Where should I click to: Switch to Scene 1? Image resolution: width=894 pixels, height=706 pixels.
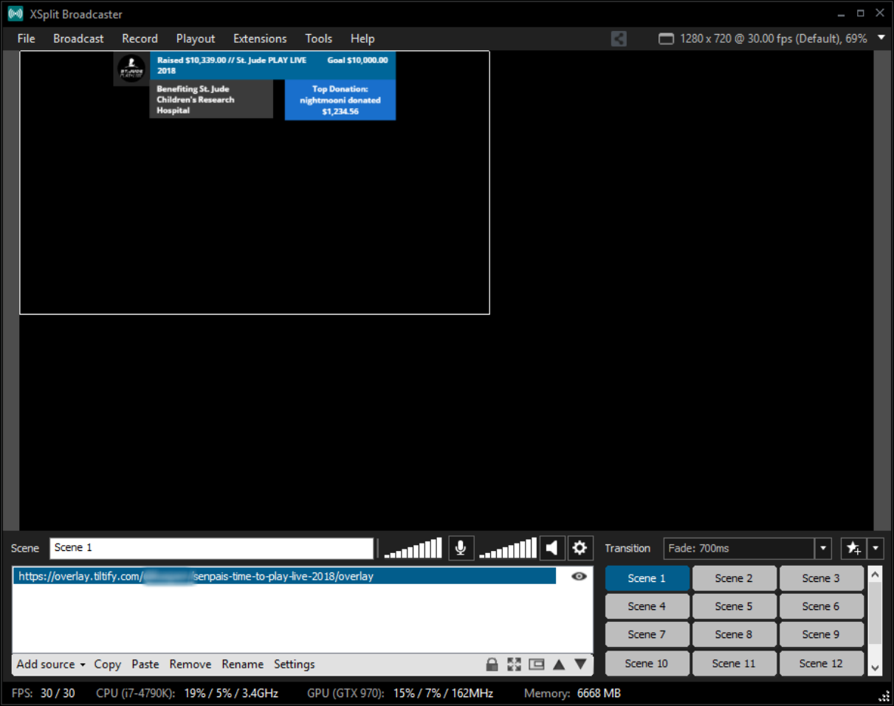coord(647,578)
